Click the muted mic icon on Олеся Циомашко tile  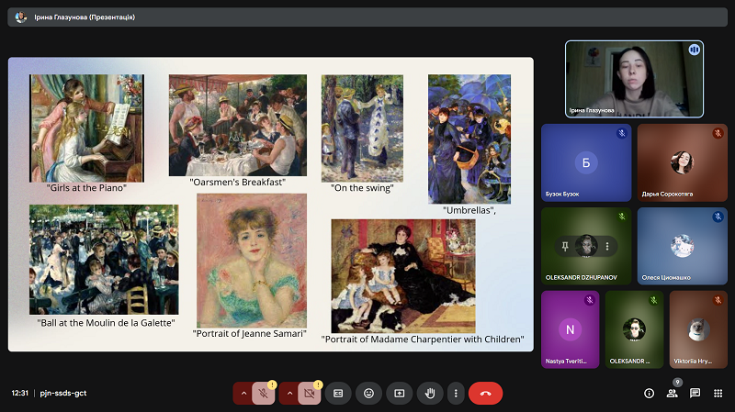coord(718,217)
